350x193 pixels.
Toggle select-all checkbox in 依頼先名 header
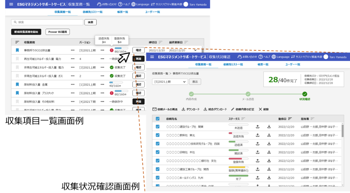(158, 119)
